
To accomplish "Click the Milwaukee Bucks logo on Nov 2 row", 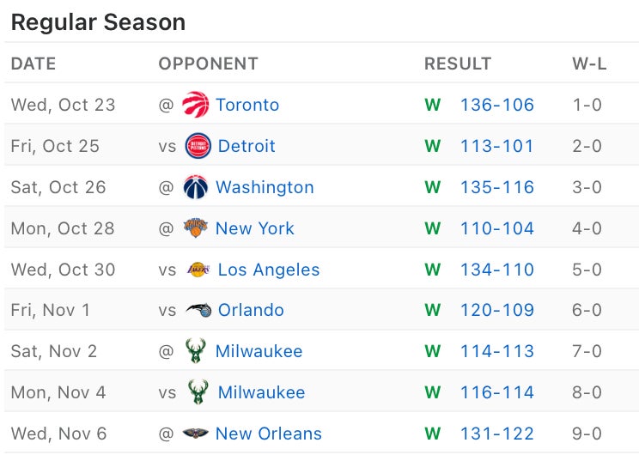I will click(196, 351).
